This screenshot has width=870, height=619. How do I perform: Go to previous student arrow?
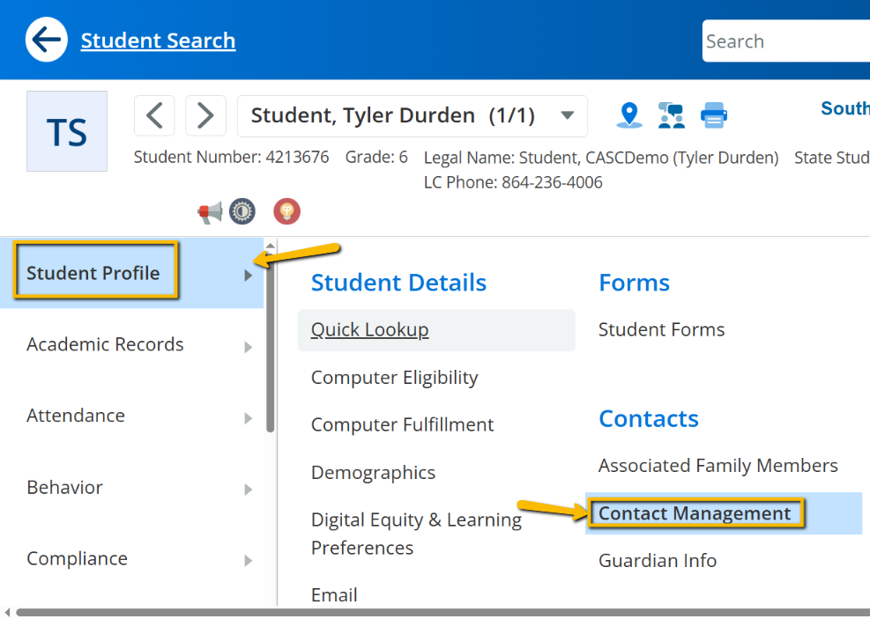(155, 116)
